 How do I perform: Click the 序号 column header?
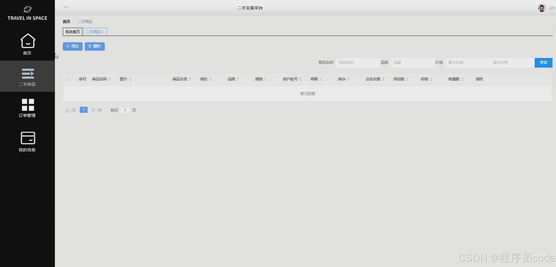click(82, 79)
